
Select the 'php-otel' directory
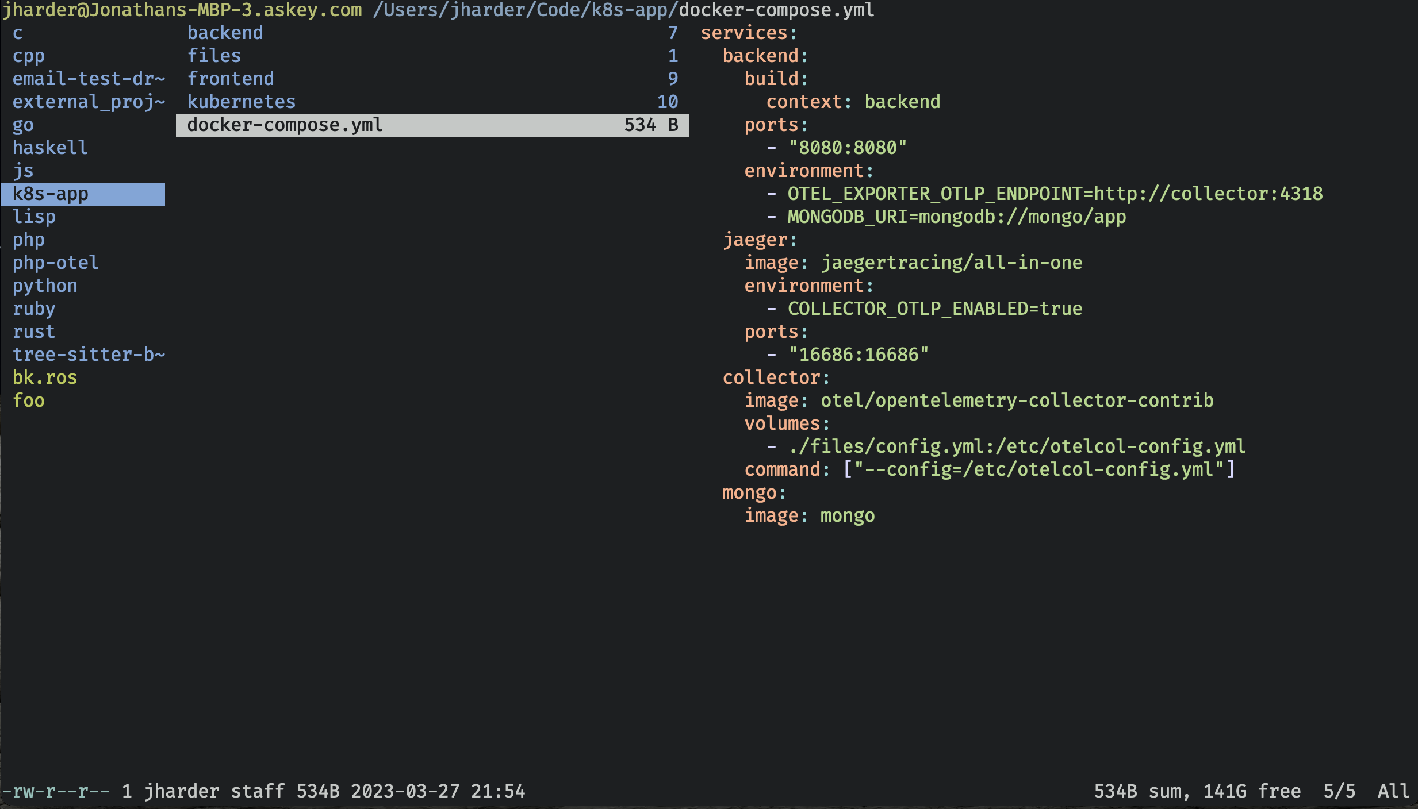pyautogui.click(x=56, y=263)
